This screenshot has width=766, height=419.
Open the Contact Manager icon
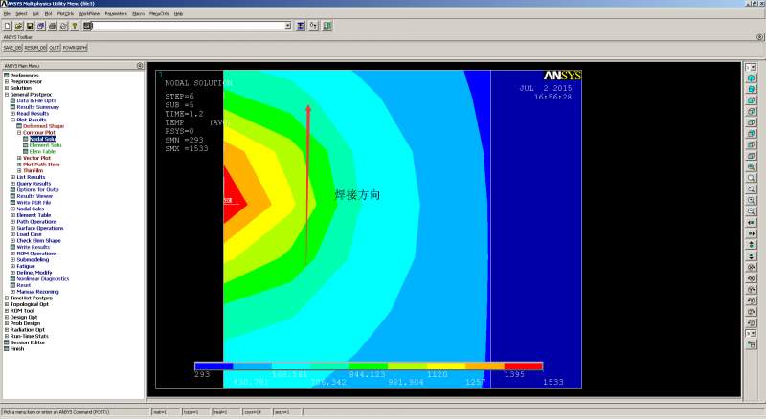(327, 26)
